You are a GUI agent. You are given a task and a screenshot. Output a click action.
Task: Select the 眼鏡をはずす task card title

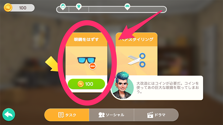pos(86,39)
